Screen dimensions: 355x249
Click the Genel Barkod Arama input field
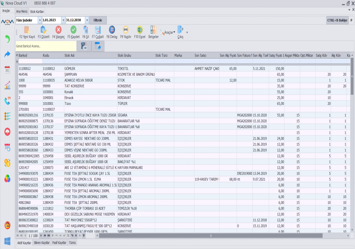click(x=46, y=46)
